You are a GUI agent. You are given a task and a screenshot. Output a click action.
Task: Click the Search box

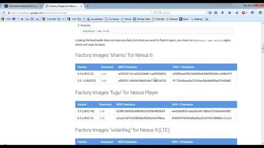[182, 13]
